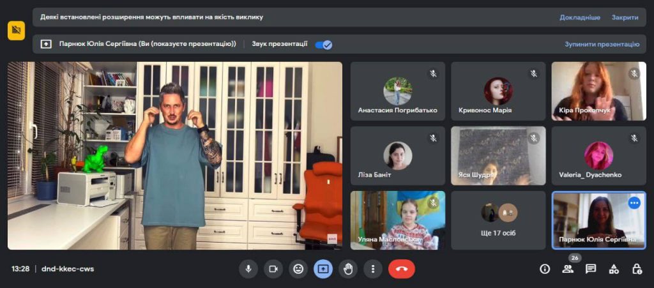Image resolution: width=654 pixels, height=288 pixels.
Task: Click Зупинити презентацію link
Action: [602, 45]
